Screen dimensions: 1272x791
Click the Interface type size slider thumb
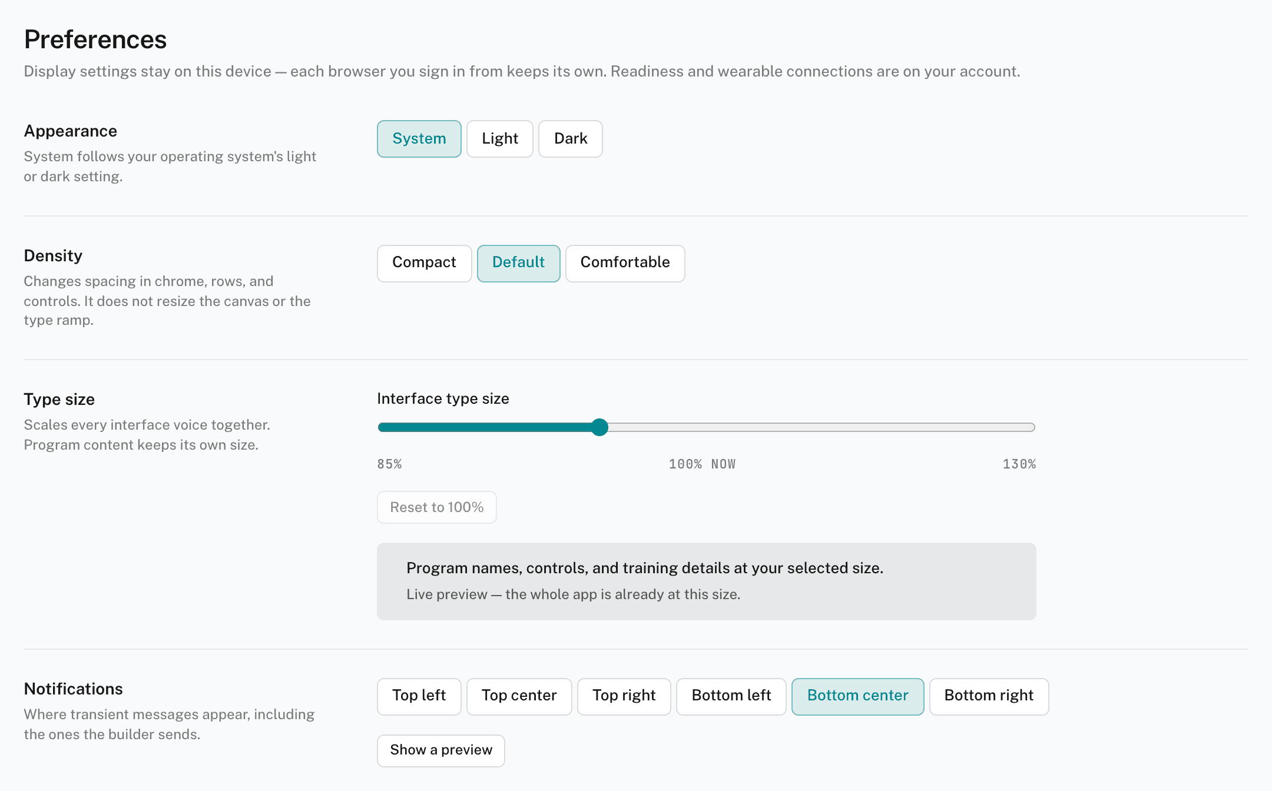click(599, 427)
